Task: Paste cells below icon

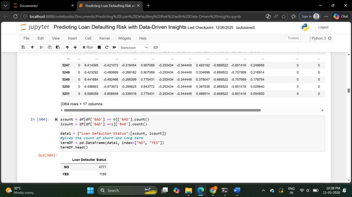Action: [58, 47]
